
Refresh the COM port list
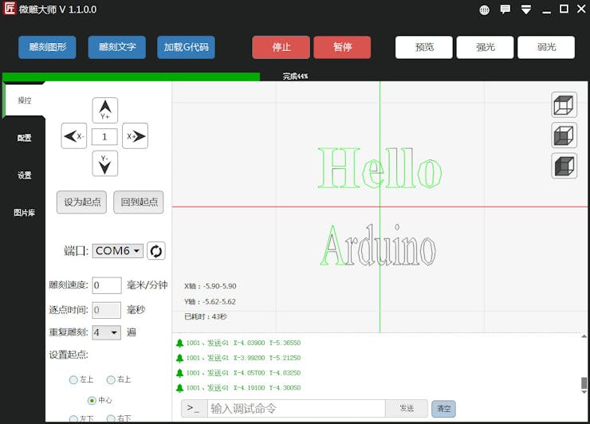pyautogui.click(x=155, y=251)
